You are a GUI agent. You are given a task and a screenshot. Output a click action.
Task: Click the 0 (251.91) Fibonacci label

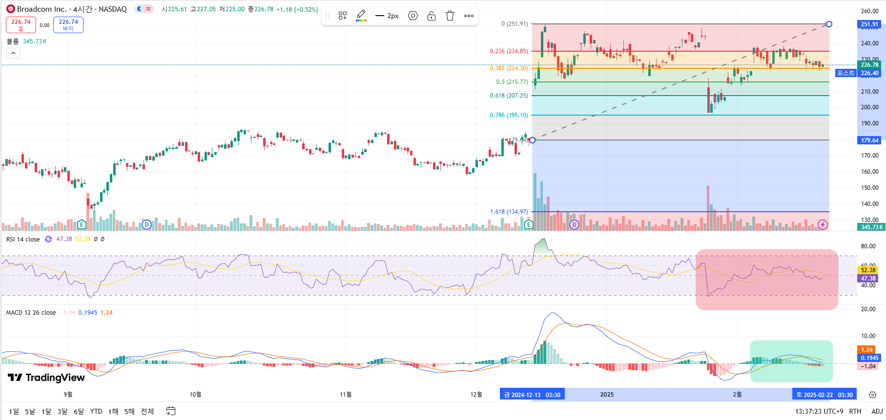(515, 24)
